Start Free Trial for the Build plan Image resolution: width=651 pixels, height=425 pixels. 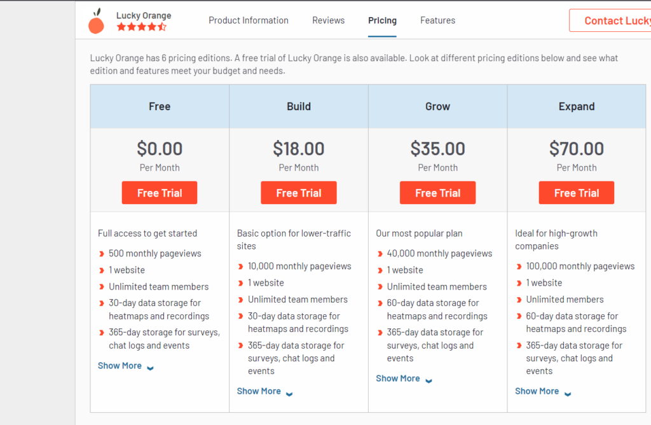pos(298,193)
